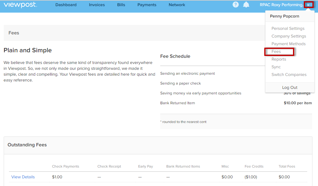Click Sync in the account menu
Image resolution: width=318 pixels, height=186 pixels.
point(276,67)
